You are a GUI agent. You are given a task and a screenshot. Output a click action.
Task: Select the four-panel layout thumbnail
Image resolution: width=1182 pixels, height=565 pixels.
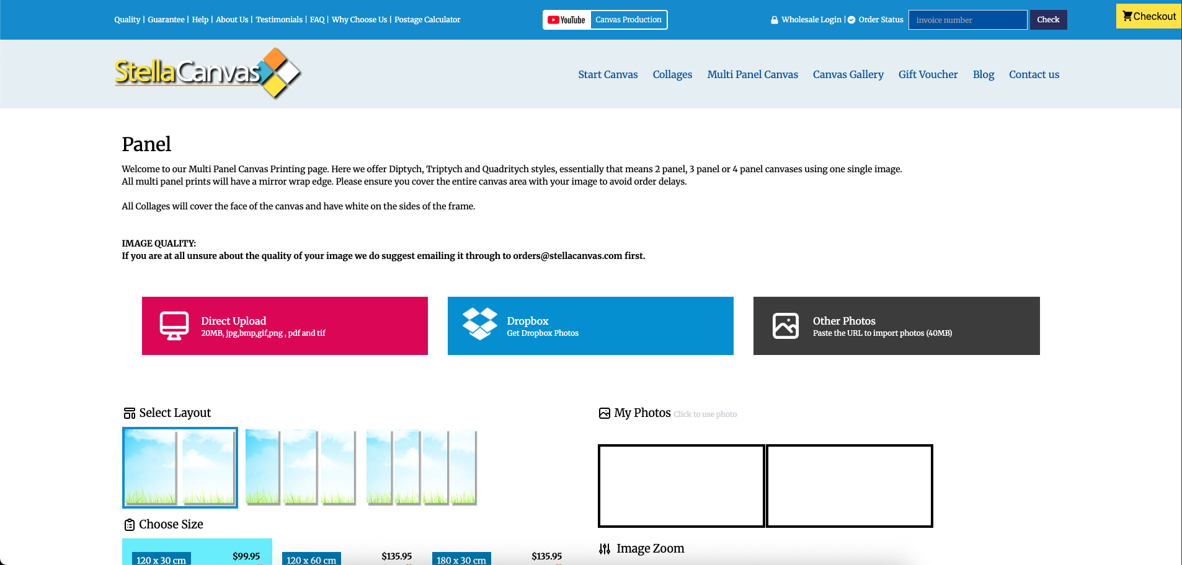tap(421, 468)
